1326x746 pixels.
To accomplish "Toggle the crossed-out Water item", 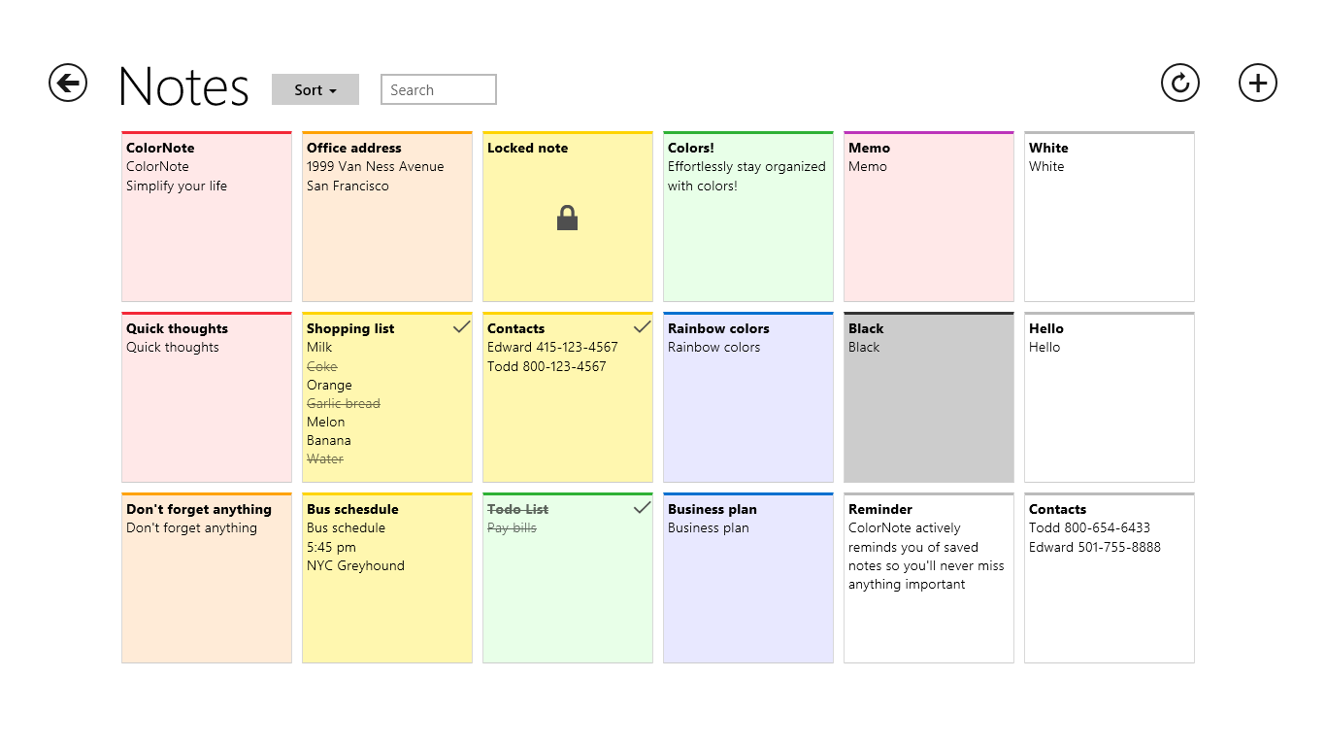I will tap(325, 458).
